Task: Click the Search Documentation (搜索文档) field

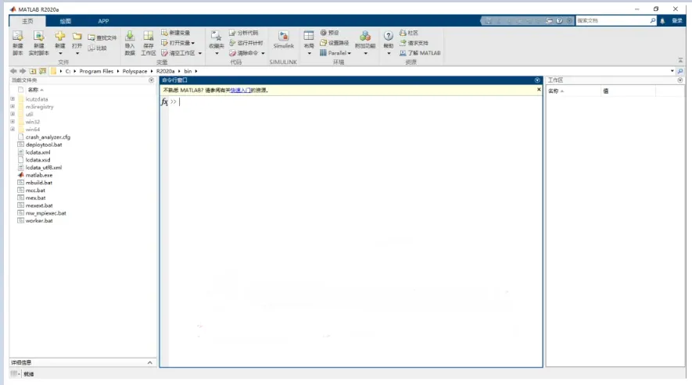Action: point(612,21)
